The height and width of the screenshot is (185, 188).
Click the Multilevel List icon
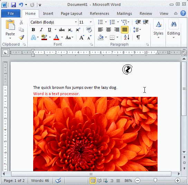[124, 22]
